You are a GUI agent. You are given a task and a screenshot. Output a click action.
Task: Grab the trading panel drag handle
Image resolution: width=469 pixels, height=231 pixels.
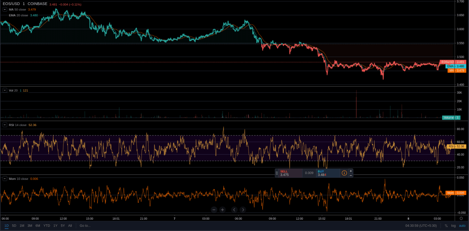pyautogui.click(x=277, y=173)
